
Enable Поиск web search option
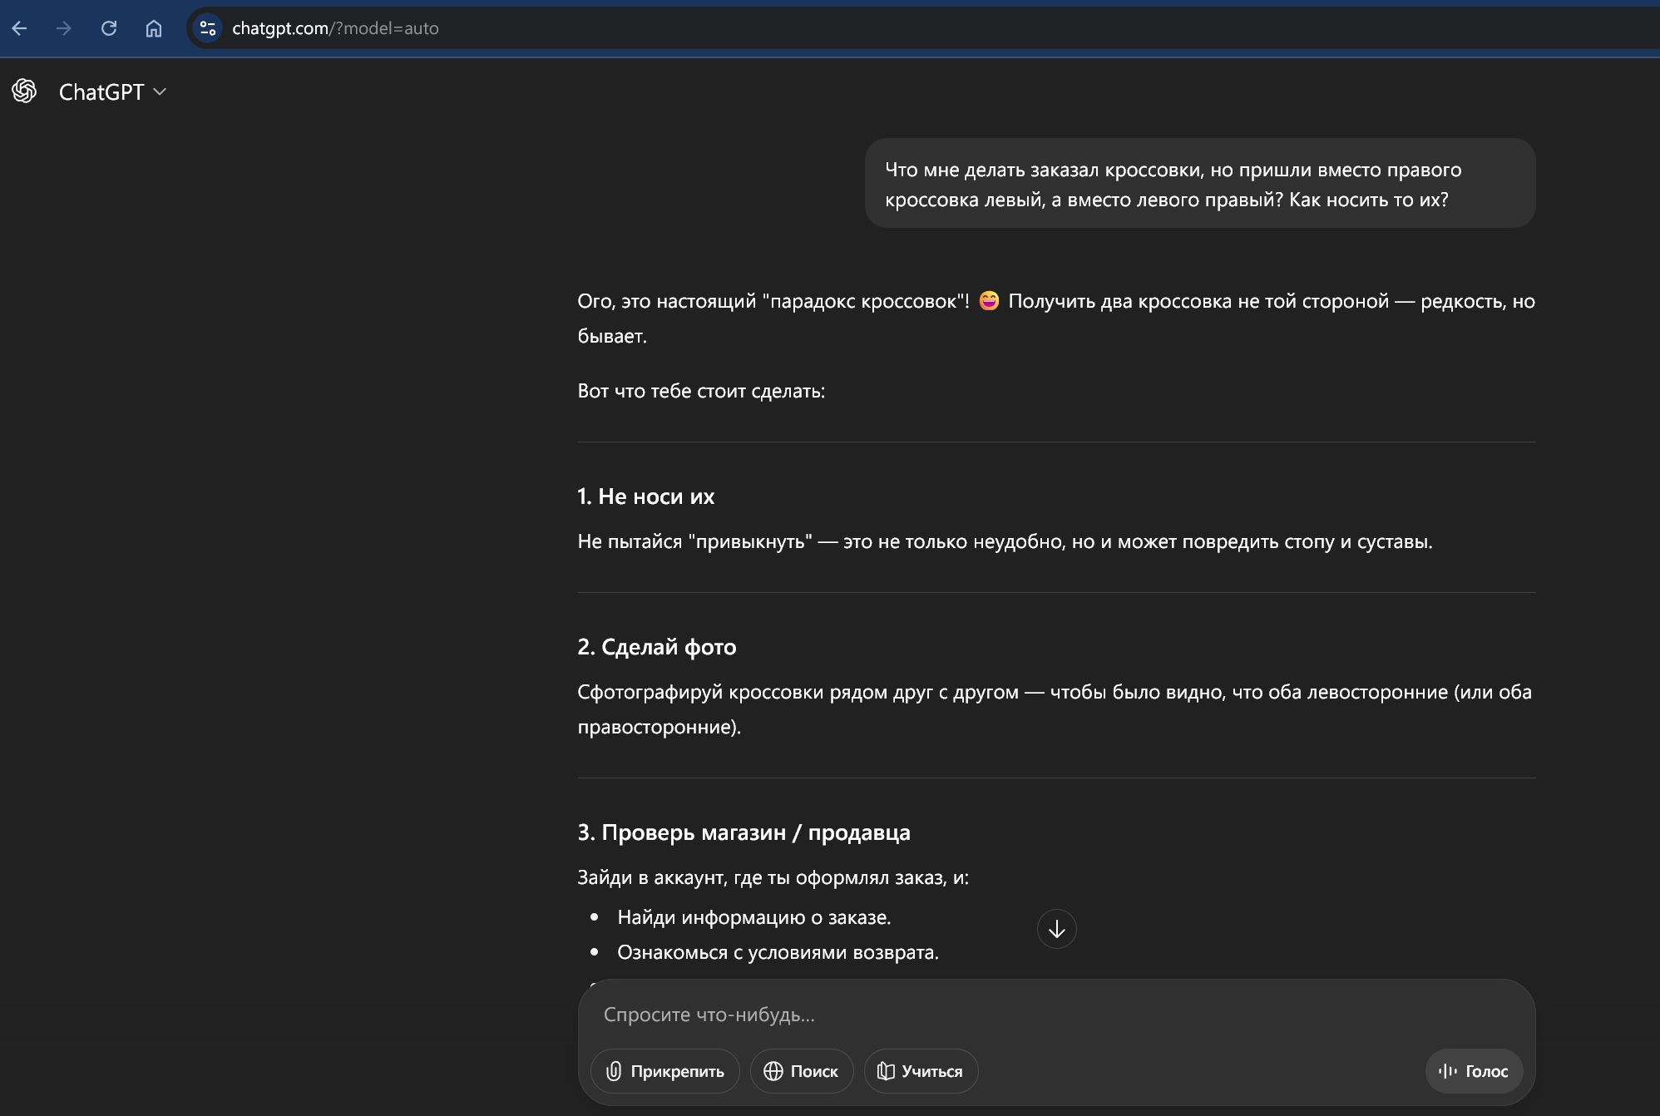click(801, 1071)
